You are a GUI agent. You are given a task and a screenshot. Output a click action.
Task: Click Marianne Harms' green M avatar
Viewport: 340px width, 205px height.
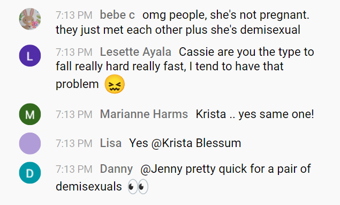[30, 114]
